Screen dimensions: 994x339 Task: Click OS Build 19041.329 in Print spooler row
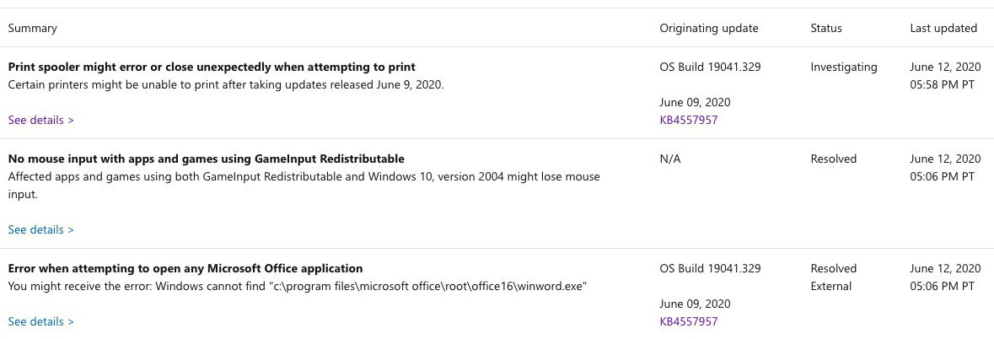(x=710, y=67)
